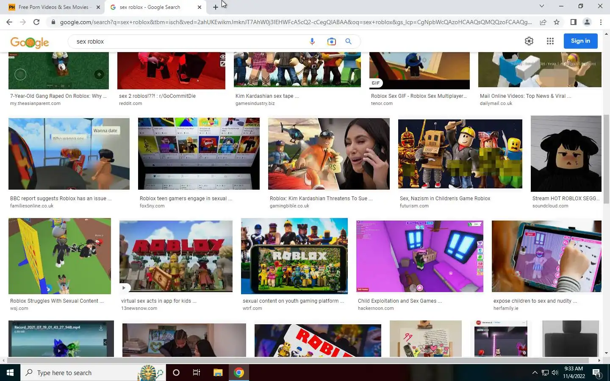Image resolution: width=610 pixels, height=381 pixels.
Task: Open Google quick settings gear
Action: pos(529,41)
